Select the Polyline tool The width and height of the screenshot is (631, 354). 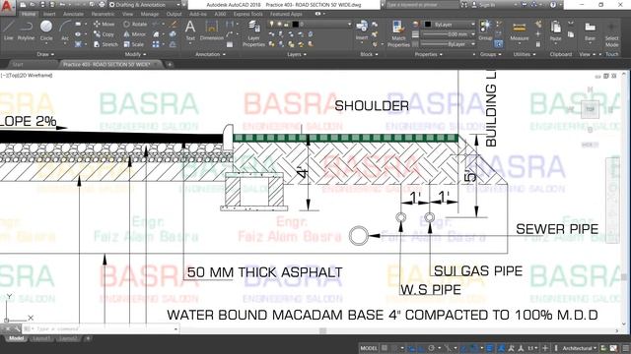[x=26, y=30]
